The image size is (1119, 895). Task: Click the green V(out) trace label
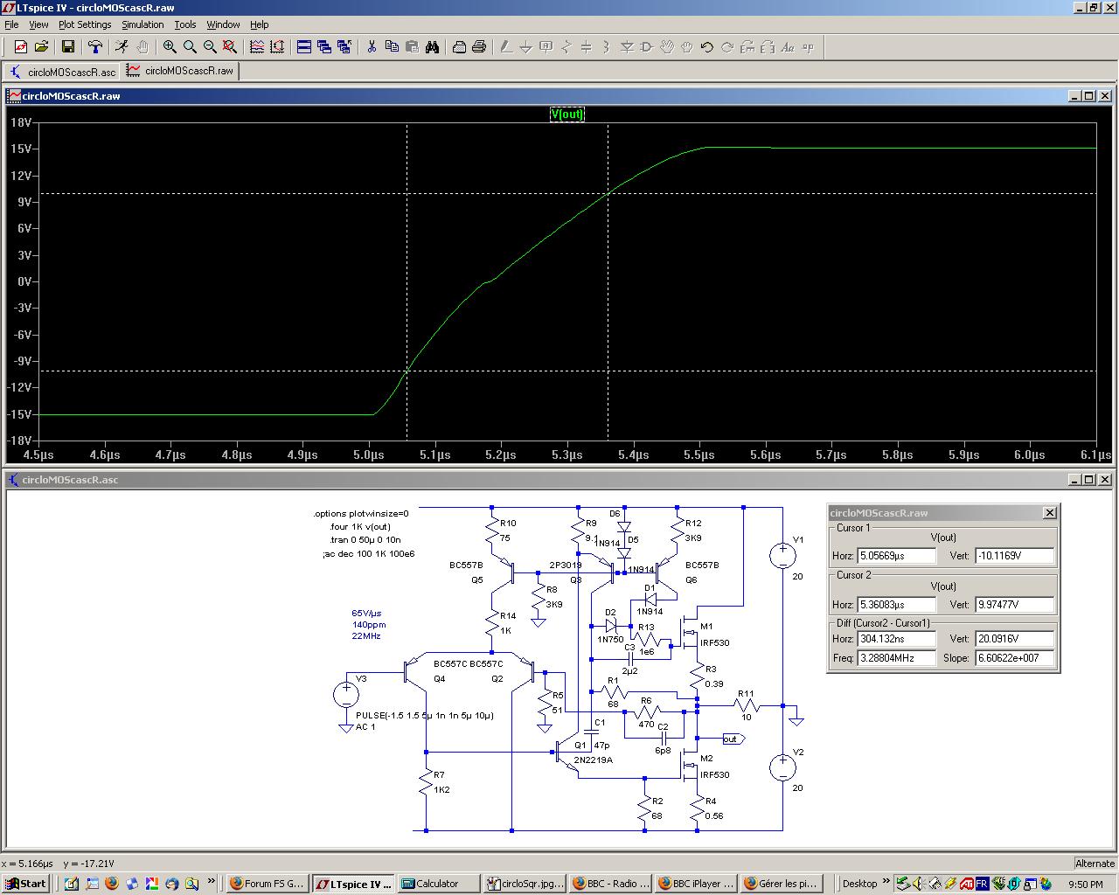point(566,114)
